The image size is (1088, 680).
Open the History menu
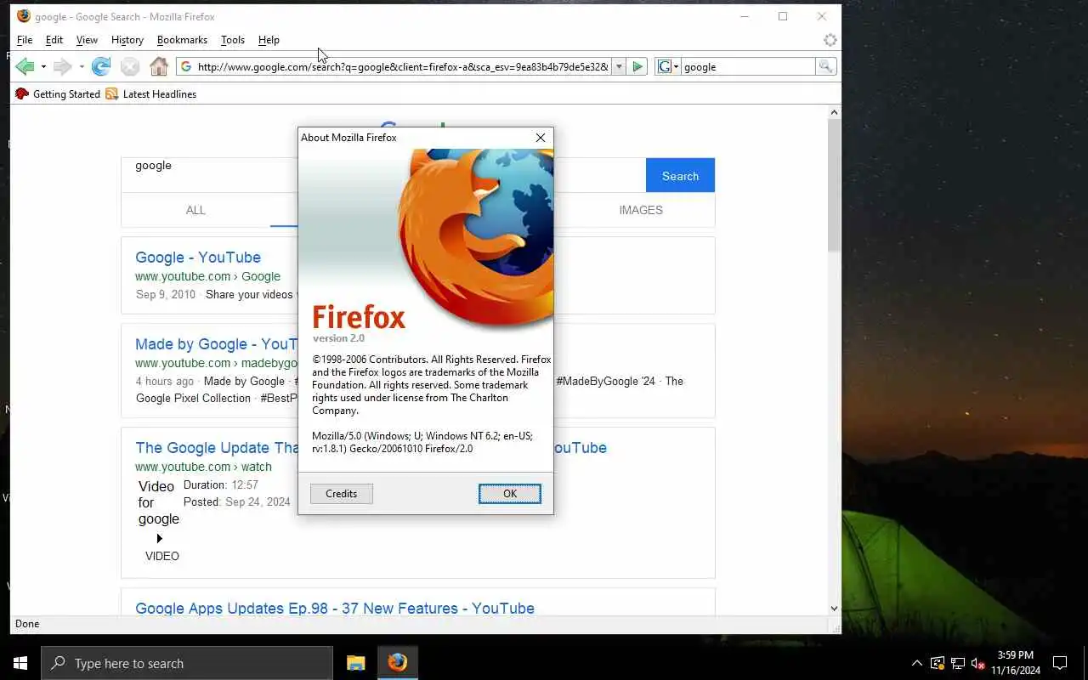[127, 40]
